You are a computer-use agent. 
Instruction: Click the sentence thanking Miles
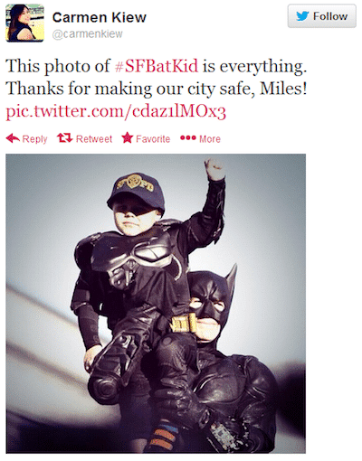[157, 89]
